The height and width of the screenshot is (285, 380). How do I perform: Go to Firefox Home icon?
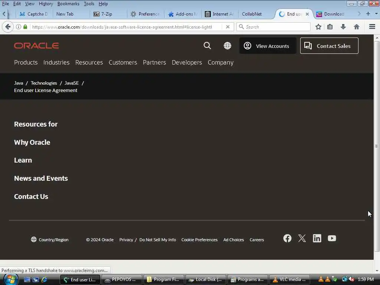click(x=356, y=27)
